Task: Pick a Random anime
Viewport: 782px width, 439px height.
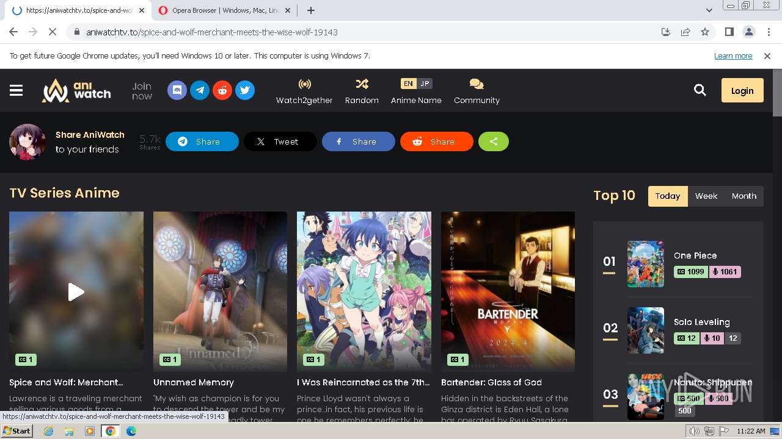Action: [362, 91]
